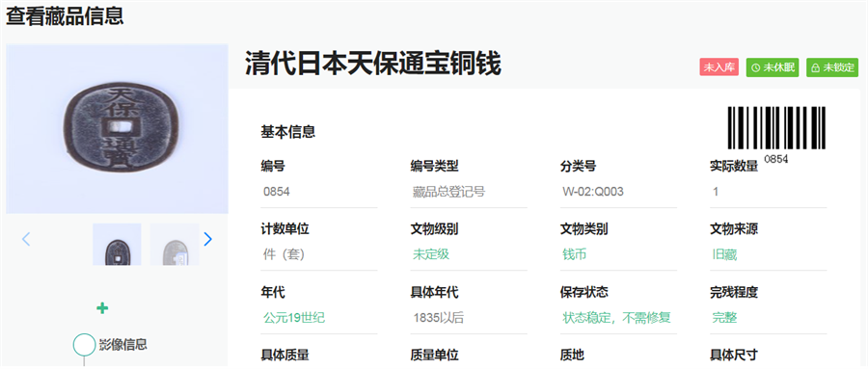Select the first coin thumbnail
Screen dimensions: 868x369
coord(117,244)
